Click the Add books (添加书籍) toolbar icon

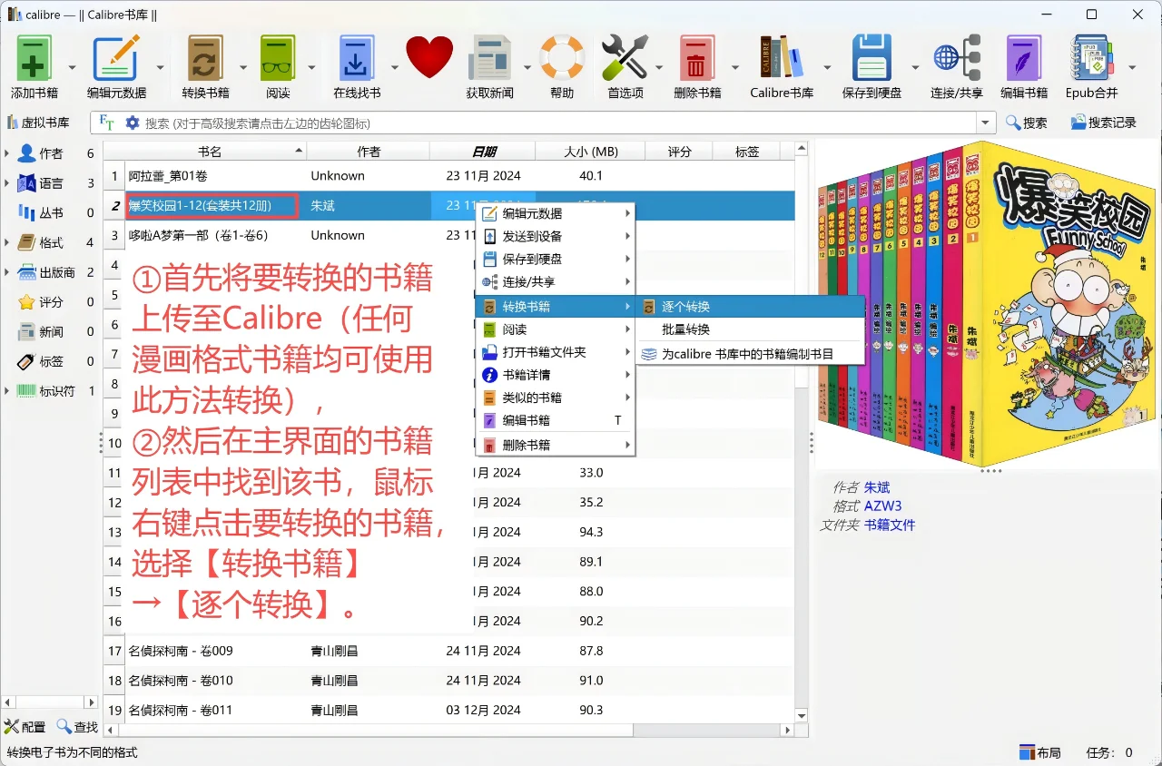coord(34,58)
